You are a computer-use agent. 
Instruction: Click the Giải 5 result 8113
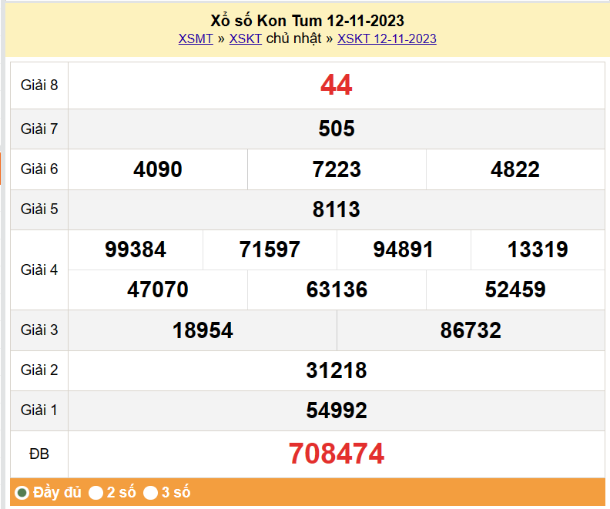tap(337, 209)
